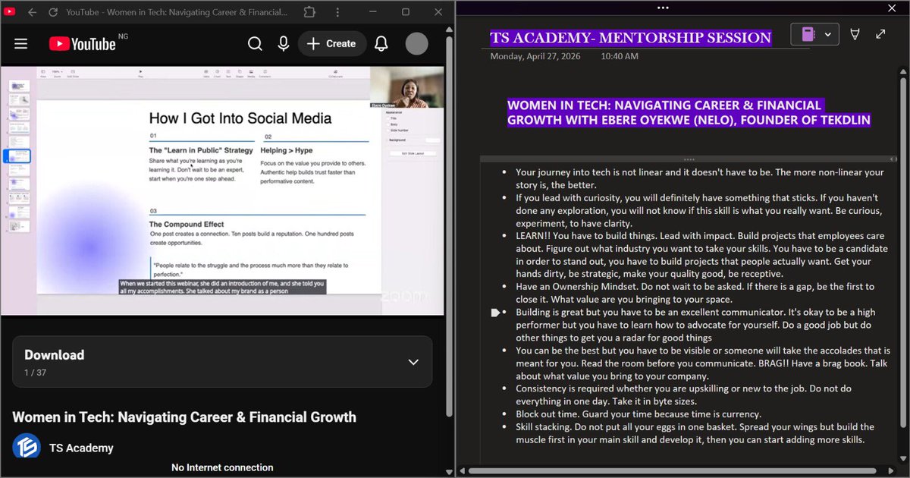Close the OneNote quick note window
Image resolution: width=910 pixels, height=478 pixels.
click(x=891, y=8)
